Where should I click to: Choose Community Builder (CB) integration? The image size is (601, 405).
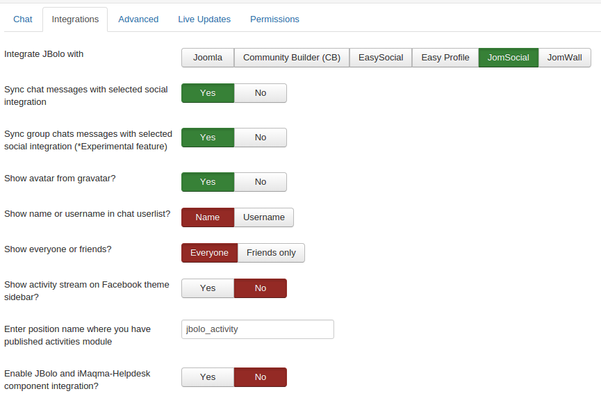(292, 58)
